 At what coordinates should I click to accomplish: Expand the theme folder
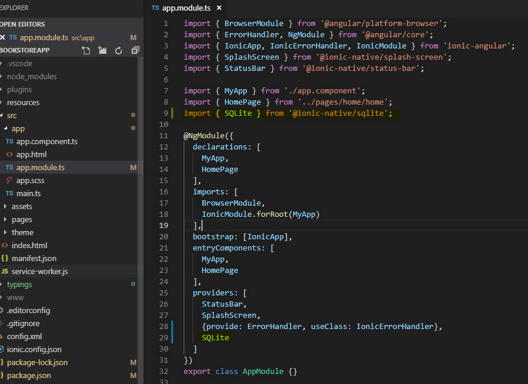22,232
